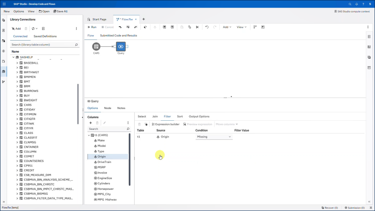Click SAS Studio compute context label
Viewport: 375px width, 211px height.
[x=352, y=11]
